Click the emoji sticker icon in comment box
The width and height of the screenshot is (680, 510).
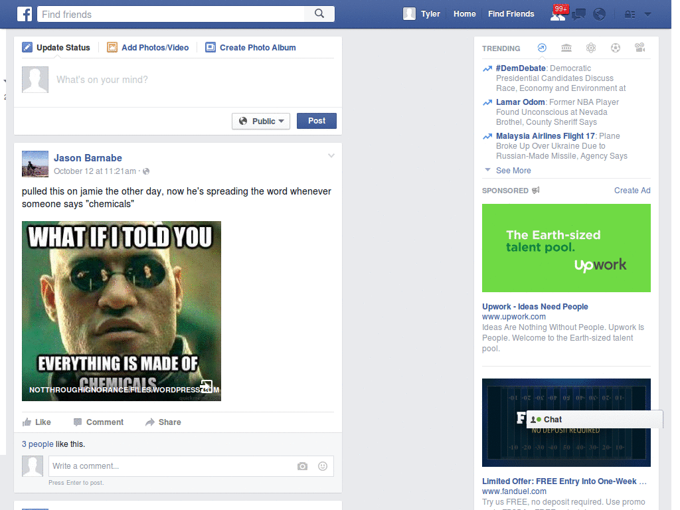(x=323, y=466)
